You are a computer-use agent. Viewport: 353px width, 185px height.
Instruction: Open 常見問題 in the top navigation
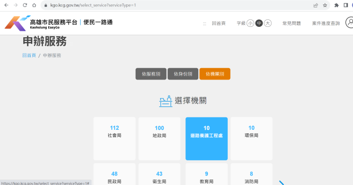click(x=291, y=23)
